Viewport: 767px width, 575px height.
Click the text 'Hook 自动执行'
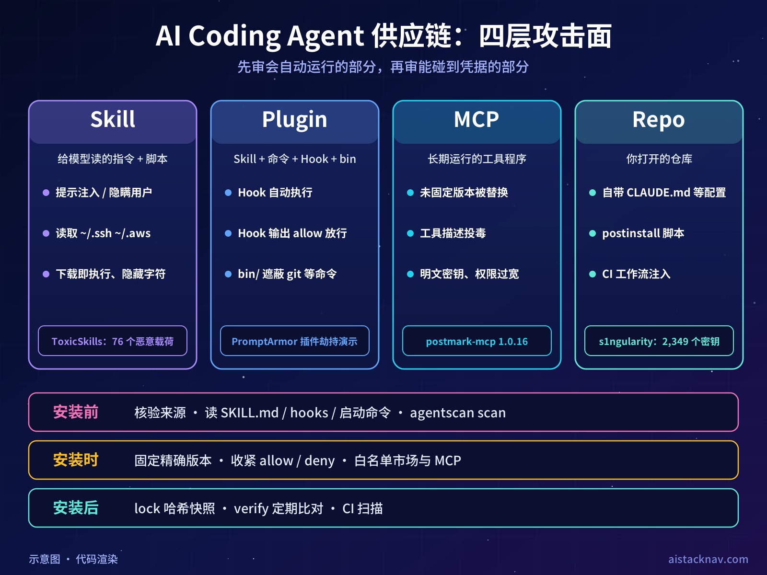(275, 193)
